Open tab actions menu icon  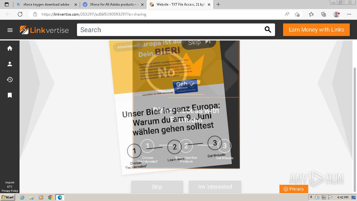[x=7, y=4]
